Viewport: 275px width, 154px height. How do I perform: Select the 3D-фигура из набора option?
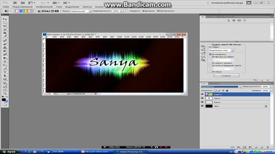tap(210, 57)
